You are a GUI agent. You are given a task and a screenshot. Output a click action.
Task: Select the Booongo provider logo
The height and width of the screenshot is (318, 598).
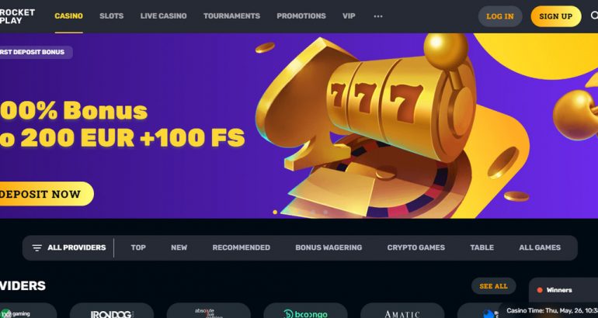point(305,311)
